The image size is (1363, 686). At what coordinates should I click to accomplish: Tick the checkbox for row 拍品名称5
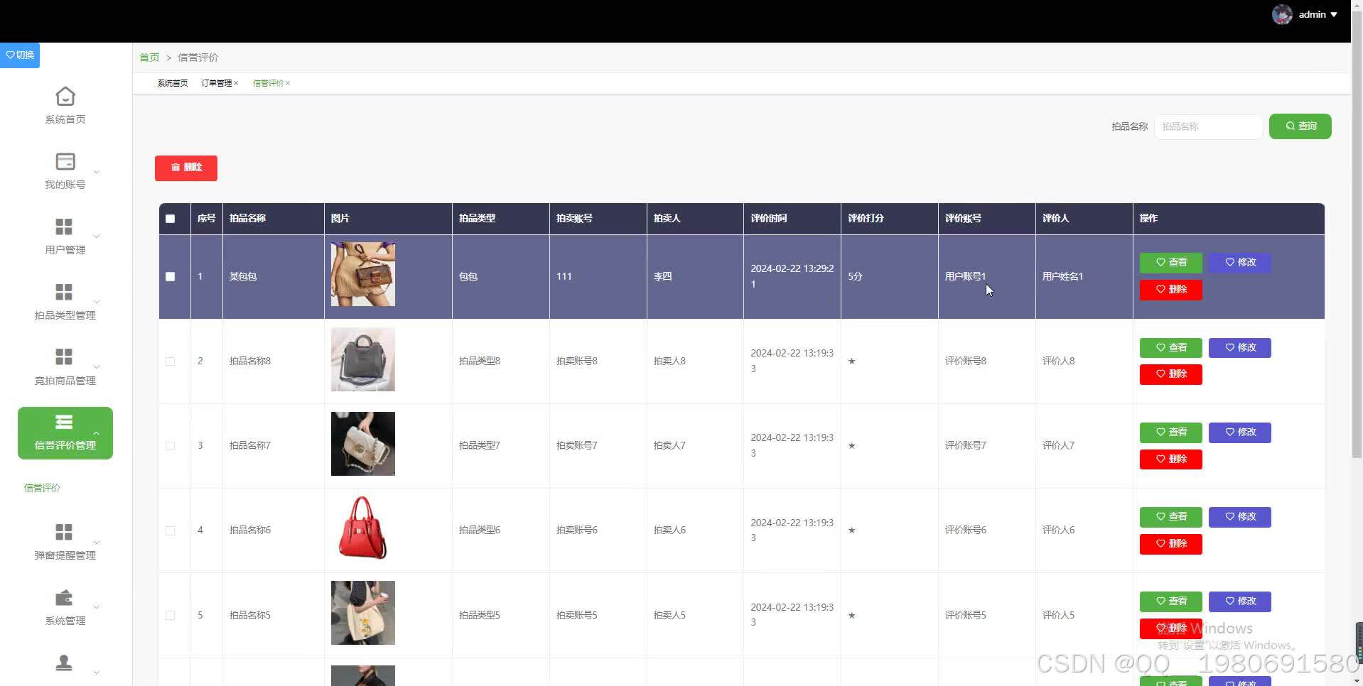171,615
